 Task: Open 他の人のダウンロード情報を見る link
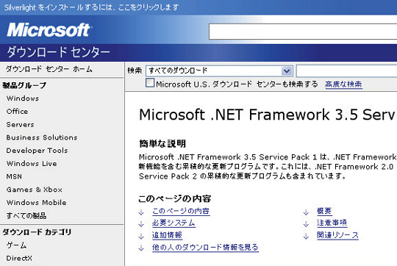tap(205, 248)
